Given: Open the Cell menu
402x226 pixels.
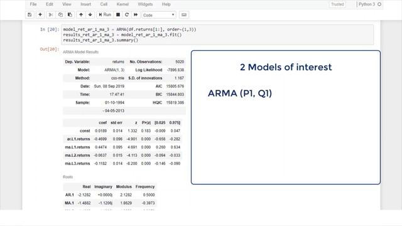Looking at the screenshot, I should tap(104, 4).
